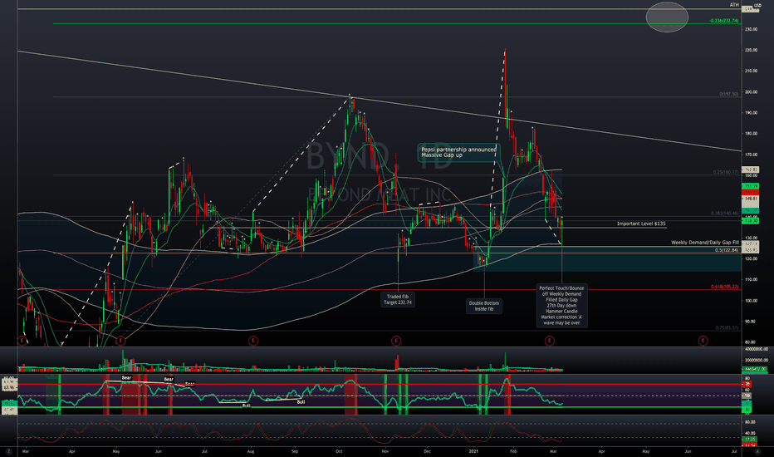Click the 17.05 green stochastic value tag
This screenshot has height=457, width=774.
pos(750,439)
